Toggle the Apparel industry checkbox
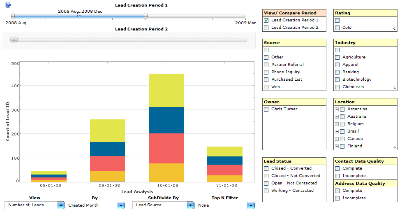This screenshot has width=402, height=212. (x=337, y=65)
